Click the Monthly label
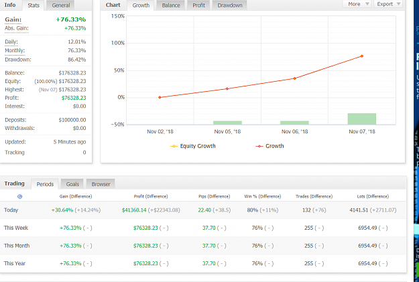The image size is (419, 282). click(x=15, y=50)
